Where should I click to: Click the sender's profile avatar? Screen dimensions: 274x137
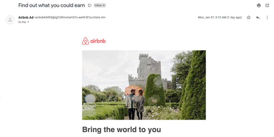point(10,20)
